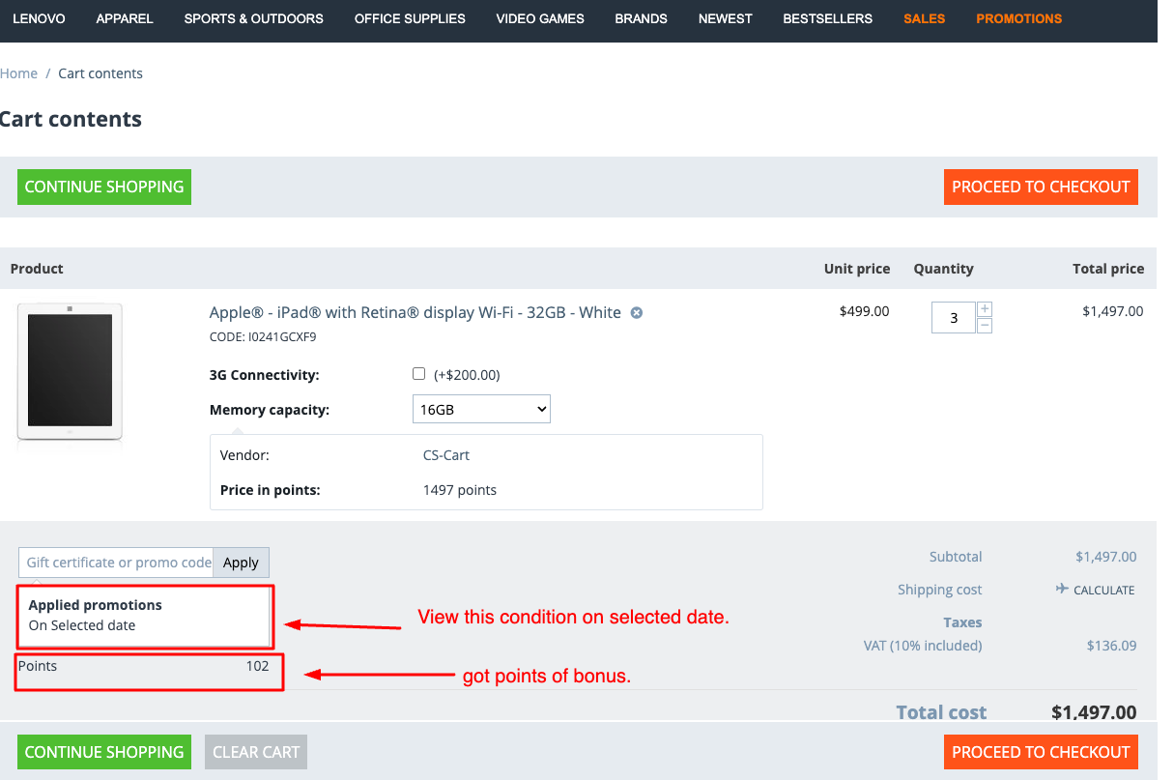
Task: Open the Promotions menu item
Action: 1018,18
